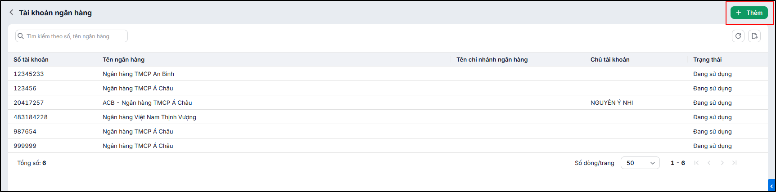The width and height of the screenshot is (776, 192).
Task: Select the Ngân hàng Việt Nam Thịnh Vượng row
Action: click(x=388, y=117)
